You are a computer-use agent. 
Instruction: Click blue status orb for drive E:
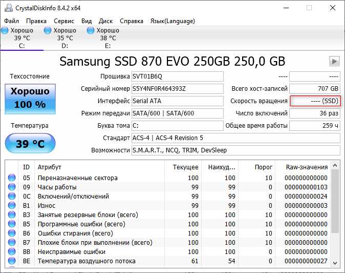91,30
